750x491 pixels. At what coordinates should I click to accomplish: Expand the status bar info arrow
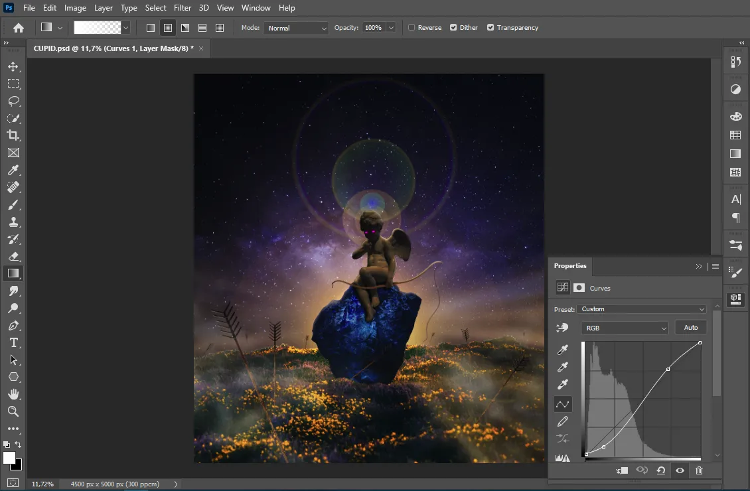[x=175, y=484]
